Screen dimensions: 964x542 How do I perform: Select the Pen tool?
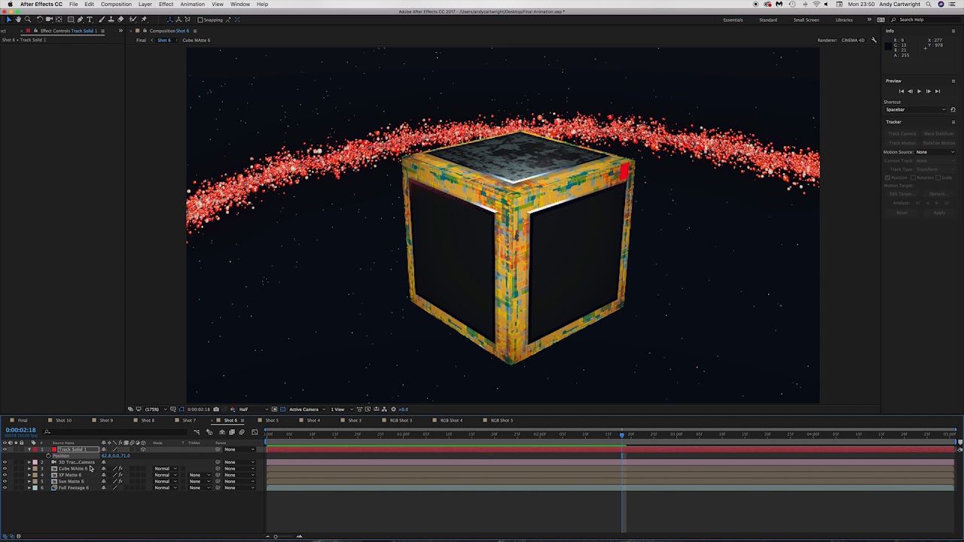click(x=81, y=20)
